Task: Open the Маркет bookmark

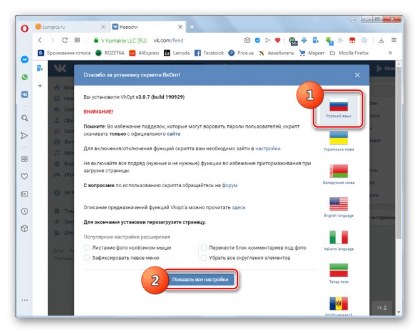Action: [x=311, y=53]
